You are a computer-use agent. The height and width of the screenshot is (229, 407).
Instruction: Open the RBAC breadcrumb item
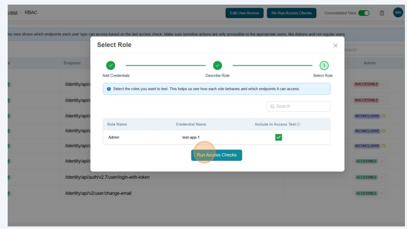(x=32, y=12)
